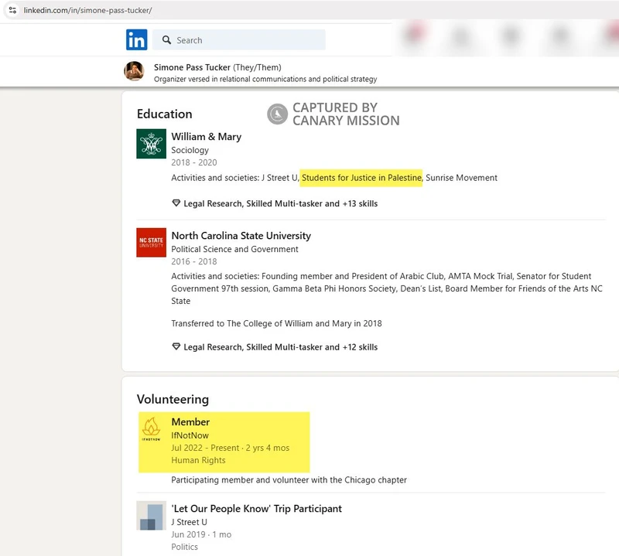Viewport: 619px width, 556px height.
Task: Click the J Street U placeholder logo
Action: 151,516
